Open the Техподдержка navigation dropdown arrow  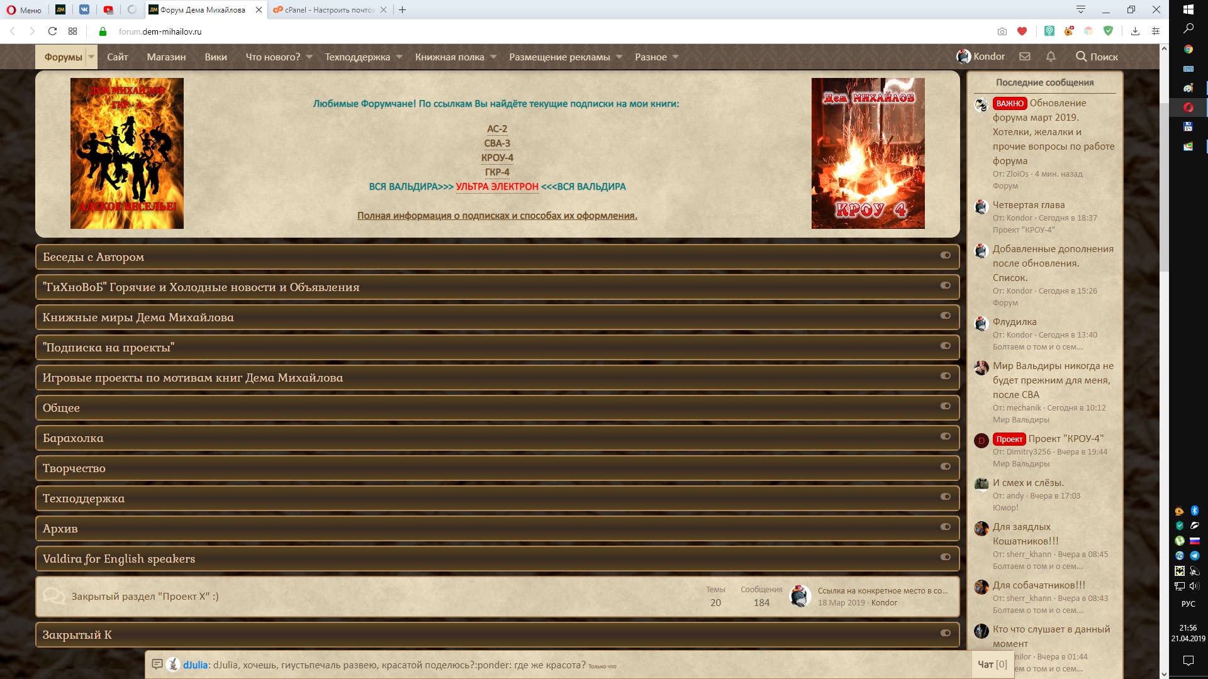(399, 57)
